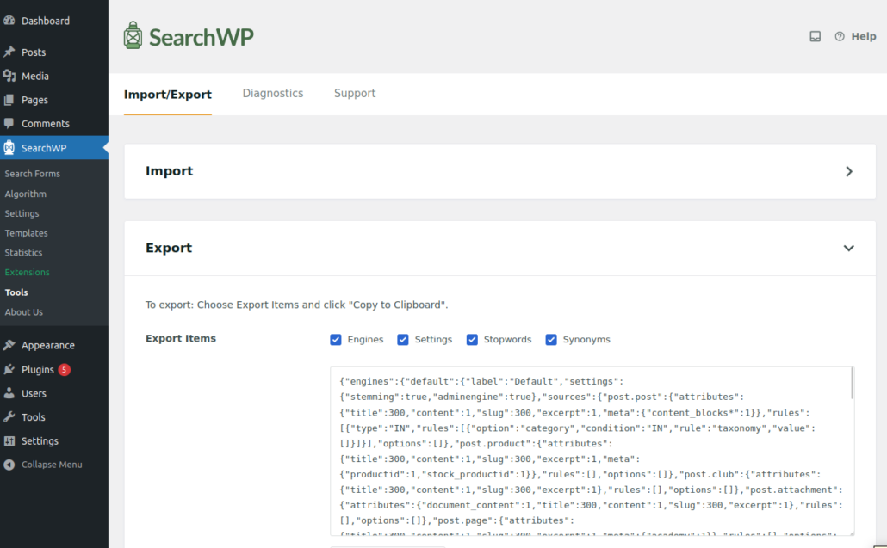Click the SearchWP lantern logo icon

[x=133, y=36]
